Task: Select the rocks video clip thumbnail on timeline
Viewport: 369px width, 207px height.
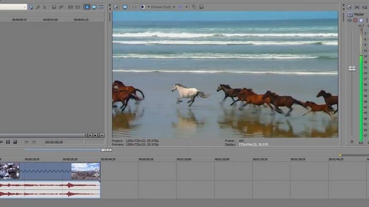Action: (x=10, y=171)
